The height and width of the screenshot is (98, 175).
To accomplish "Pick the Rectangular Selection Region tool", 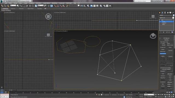I will pyautogui.click(x=24, y=6).
